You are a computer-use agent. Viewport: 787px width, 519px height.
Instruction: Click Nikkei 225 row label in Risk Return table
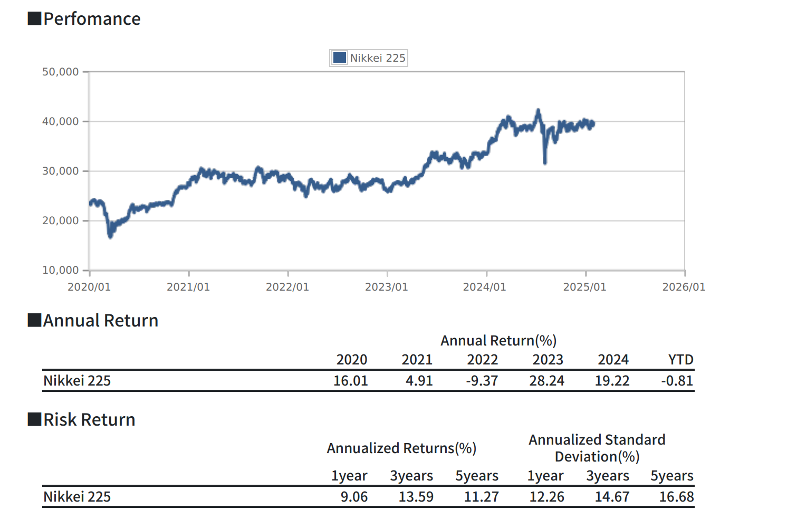pyautogui.click(x=77, y=497)
